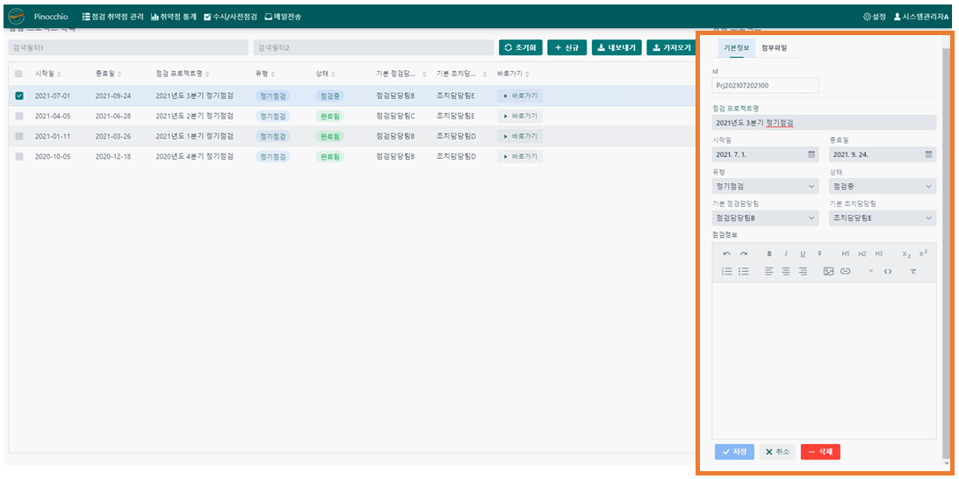
Task: Click the 신규 button to add project
Action: coord(567,47)
